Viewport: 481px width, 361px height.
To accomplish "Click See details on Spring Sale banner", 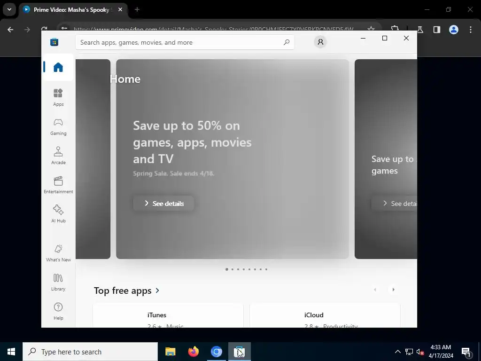I will (x=163, y=203).
